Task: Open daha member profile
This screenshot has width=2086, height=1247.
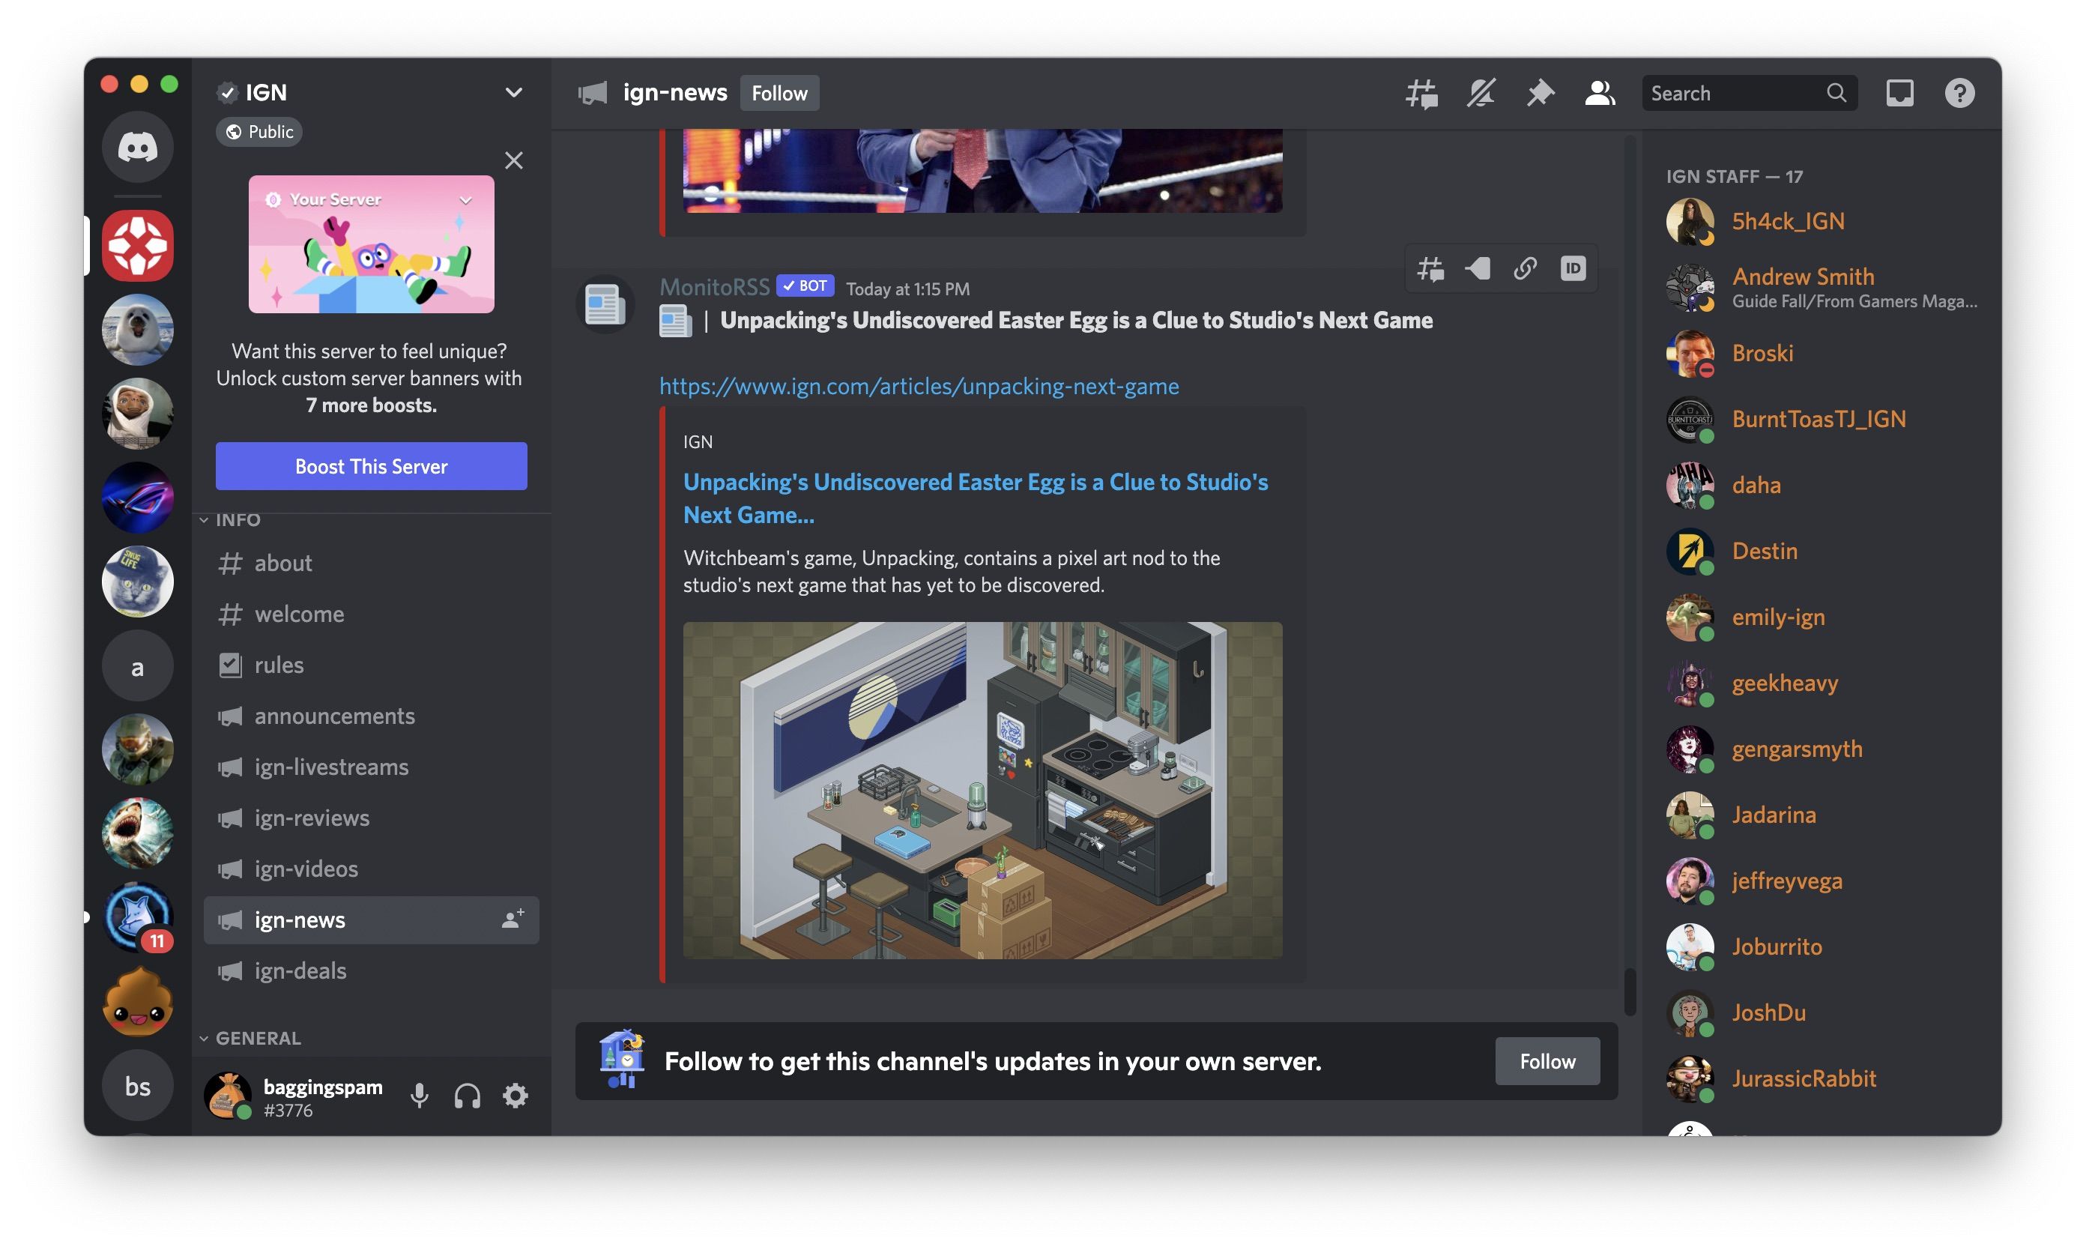Action: 1822,486
